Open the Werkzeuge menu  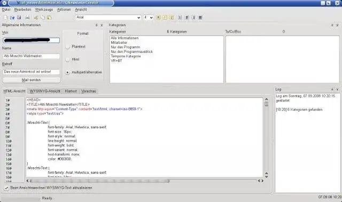44,10
